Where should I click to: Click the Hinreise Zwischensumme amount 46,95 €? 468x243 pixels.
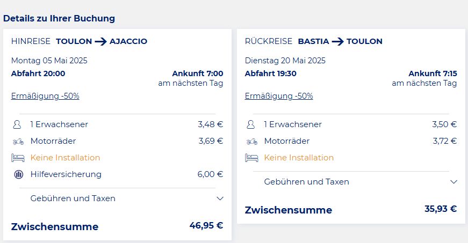pos(206,225)
